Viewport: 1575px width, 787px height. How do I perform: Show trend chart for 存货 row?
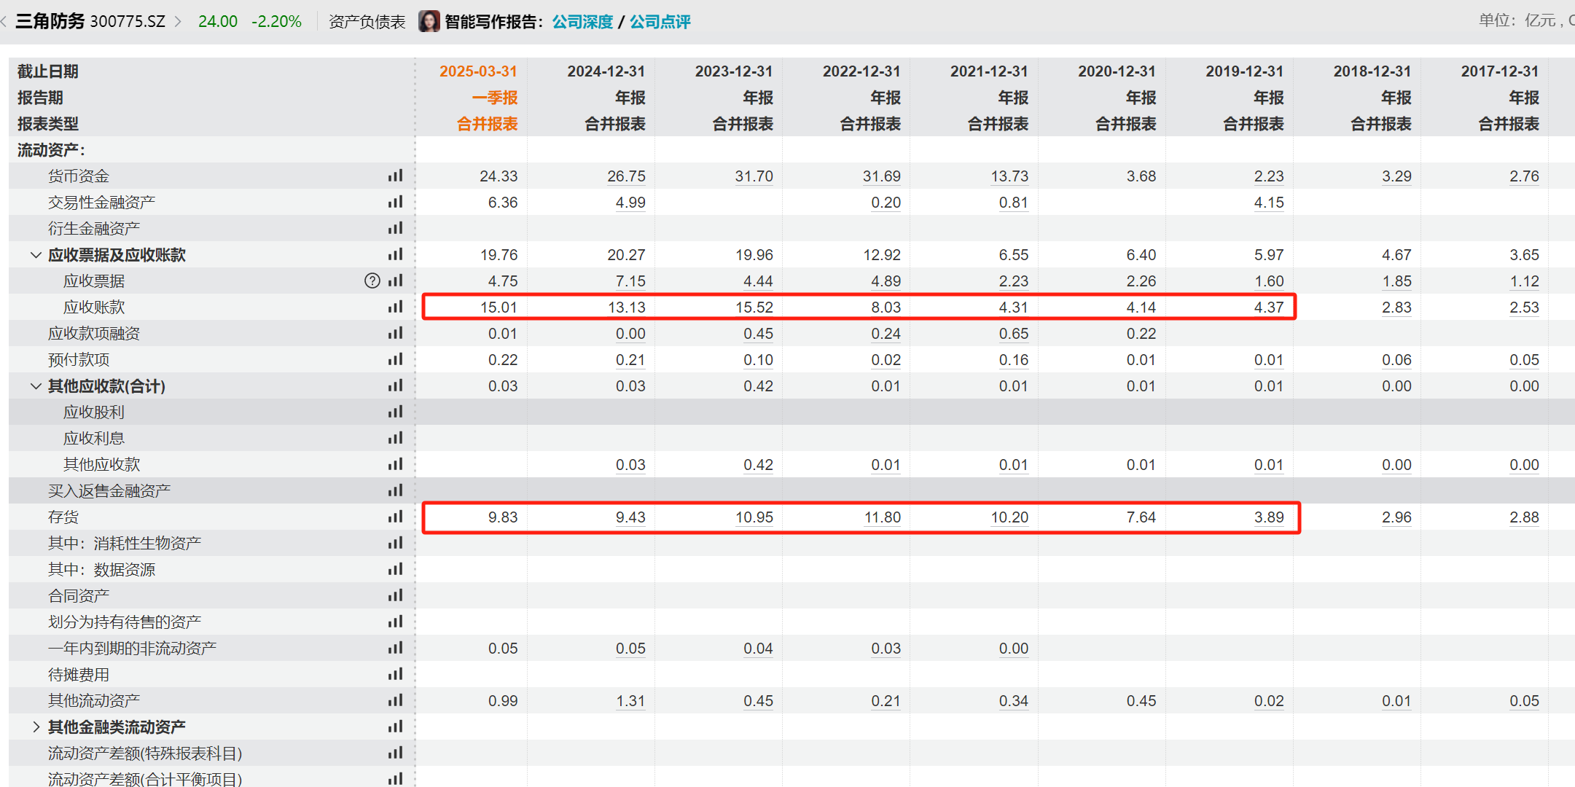tap(395, 517)
